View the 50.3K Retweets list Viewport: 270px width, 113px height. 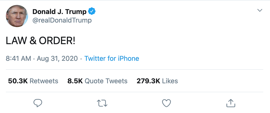click(x=33, y=81)
